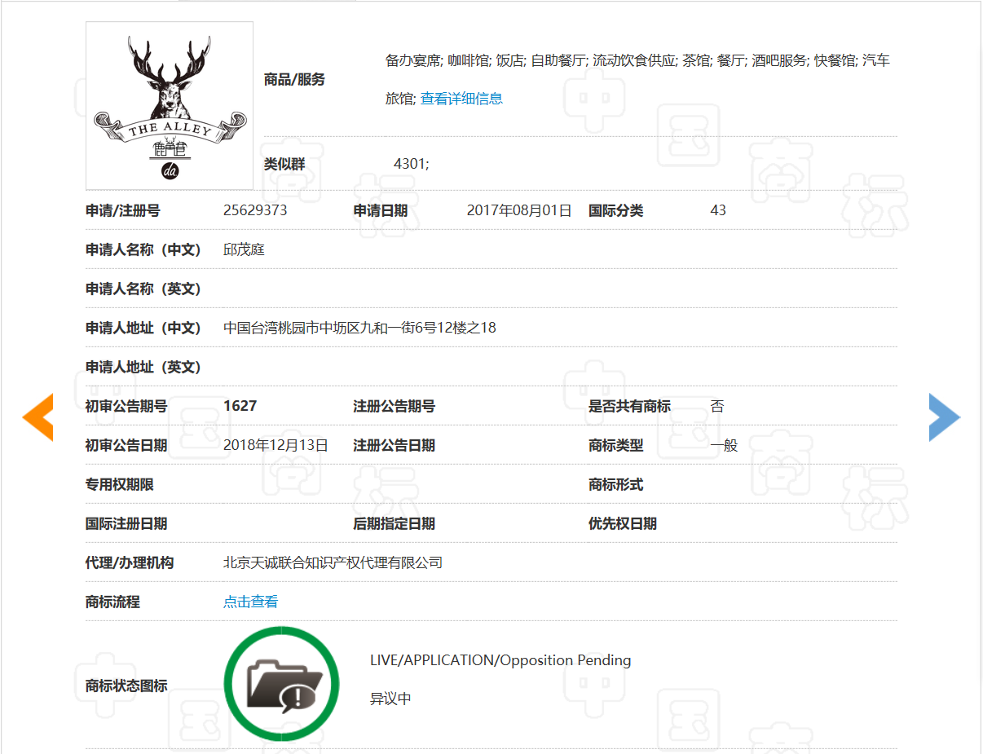Select 异议中 status text

click(x=390, y=699)
